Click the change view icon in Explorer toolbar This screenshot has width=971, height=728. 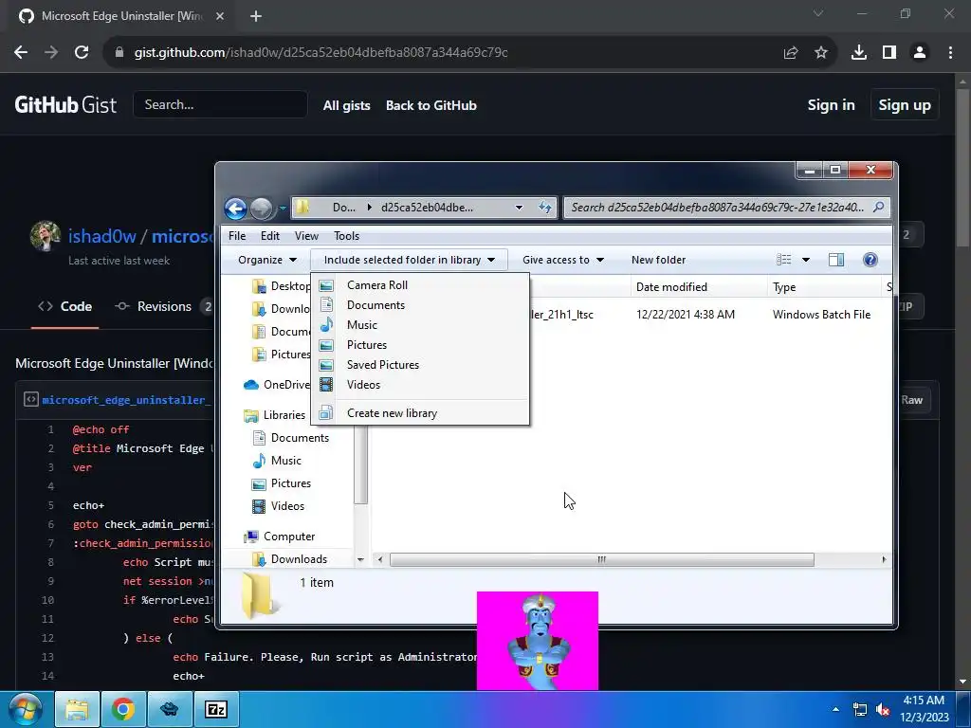[784, 260]
